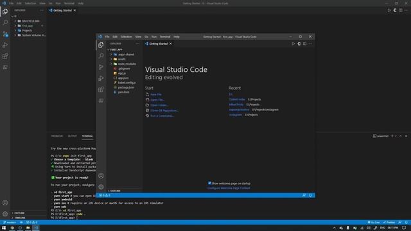411x231 pixels.
Task: Split the editor in background window
Action: coord(401,10)
